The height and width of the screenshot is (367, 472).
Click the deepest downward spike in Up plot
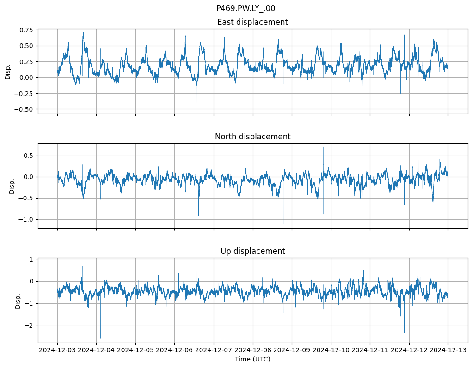[x=101, y=337]
